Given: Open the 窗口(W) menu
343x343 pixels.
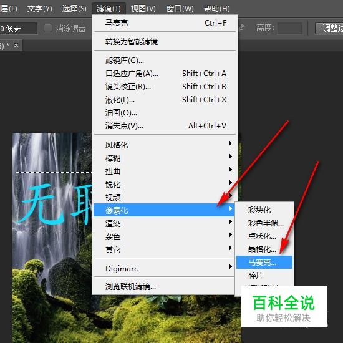Looking at the screenshot, I should click(180, 9).
